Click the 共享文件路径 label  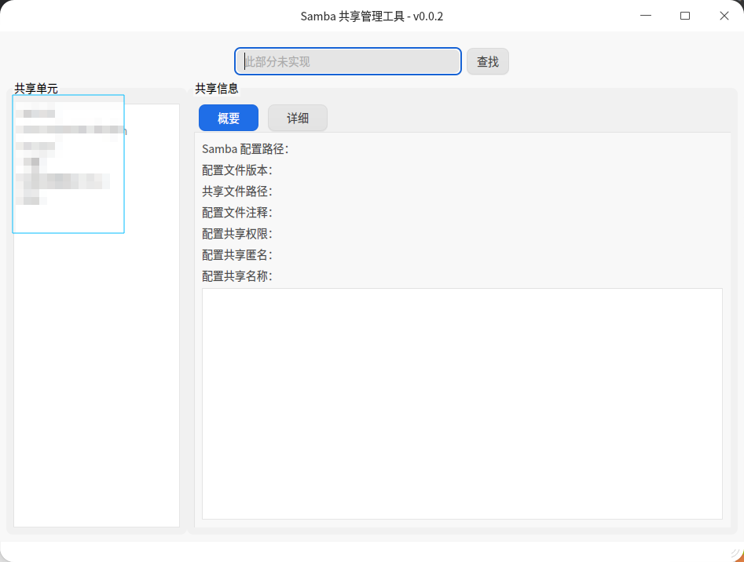[237, 192]
